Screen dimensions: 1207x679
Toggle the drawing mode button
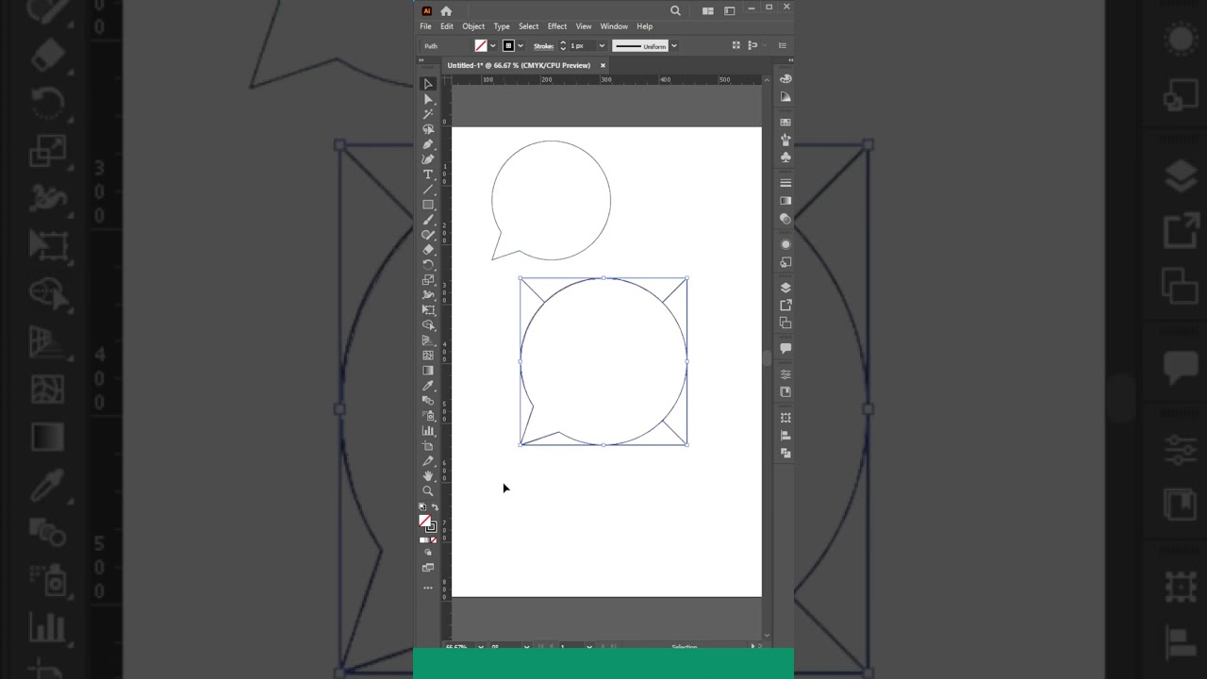point(428,554)
